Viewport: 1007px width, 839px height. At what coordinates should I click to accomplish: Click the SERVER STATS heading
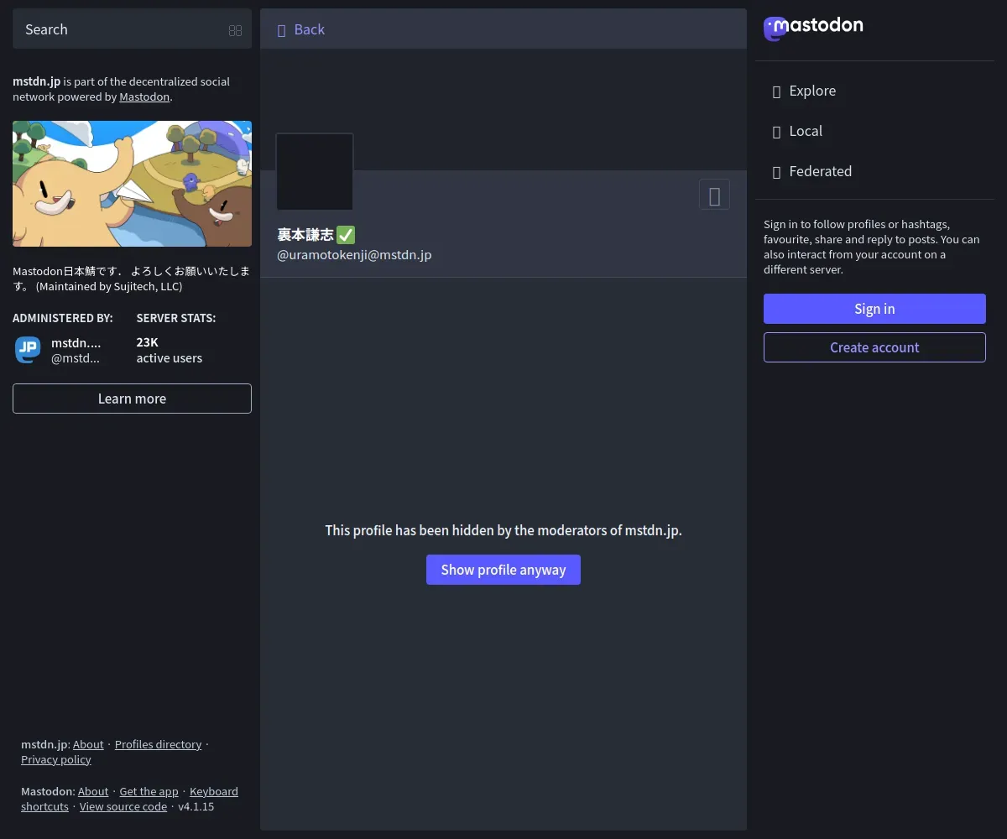[176, 318]
